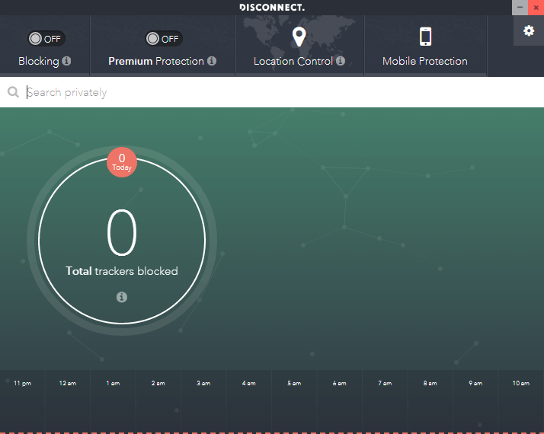The image size is (544, 434).
Task: Open settings with the gear icon
Action: point(529,30)
